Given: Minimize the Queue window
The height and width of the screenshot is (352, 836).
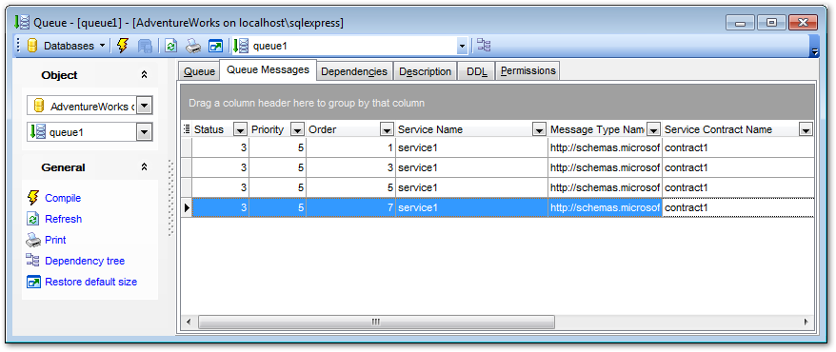Looking at the screenshot, I should pyautogui.click(x=740, y=24).
